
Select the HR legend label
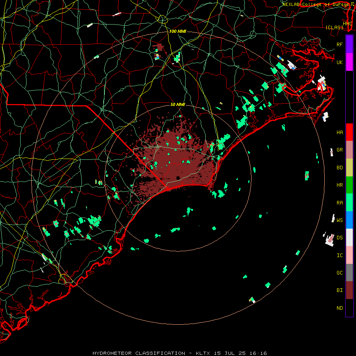(x=339, y=185)
